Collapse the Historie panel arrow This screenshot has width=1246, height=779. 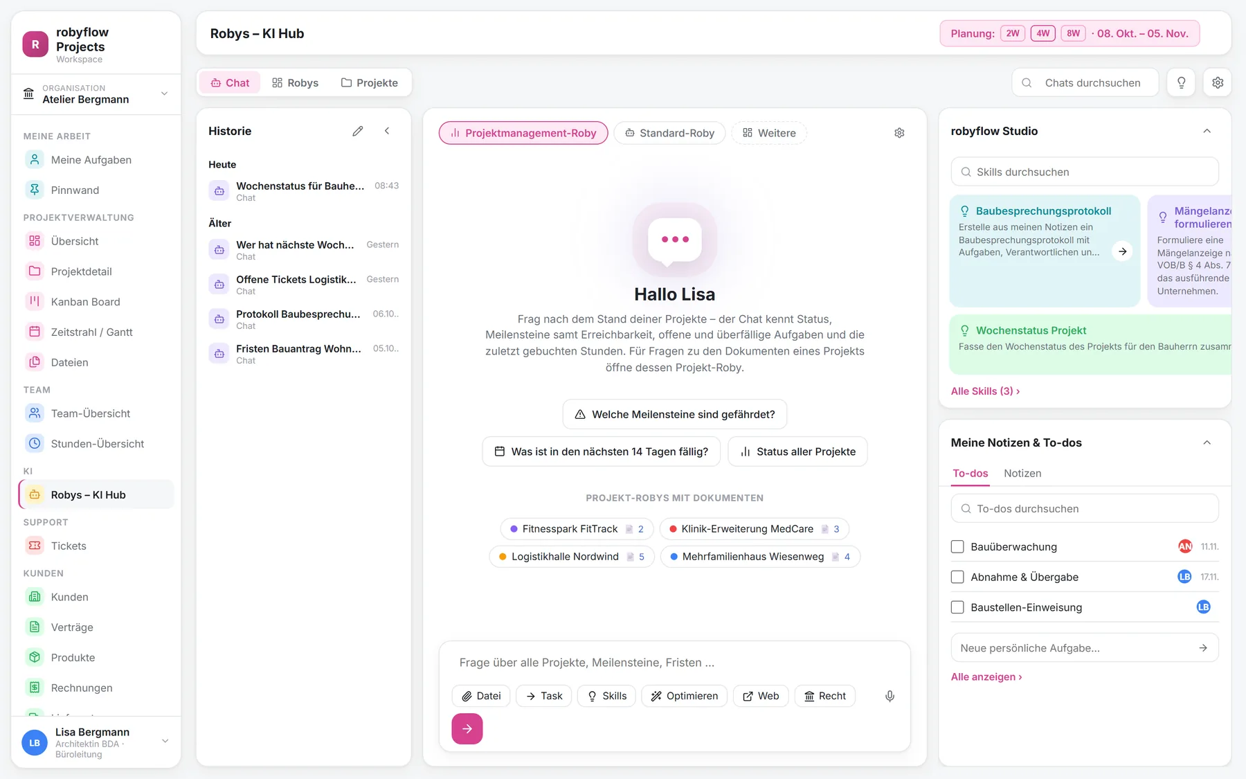tap(387, 131)
